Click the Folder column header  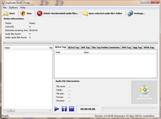tap(25, 48)
